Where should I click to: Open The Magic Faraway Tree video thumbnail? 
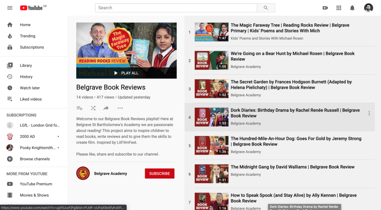tap(211, 32)
